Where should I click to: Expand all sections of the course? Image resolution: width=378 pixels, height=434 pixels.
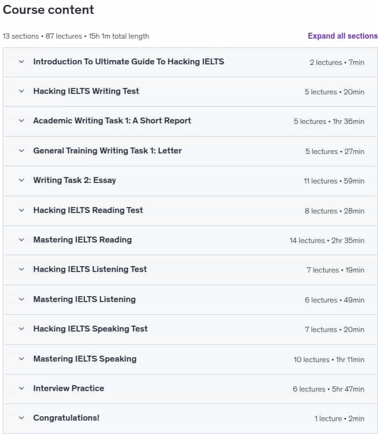(x=343, y=36)
